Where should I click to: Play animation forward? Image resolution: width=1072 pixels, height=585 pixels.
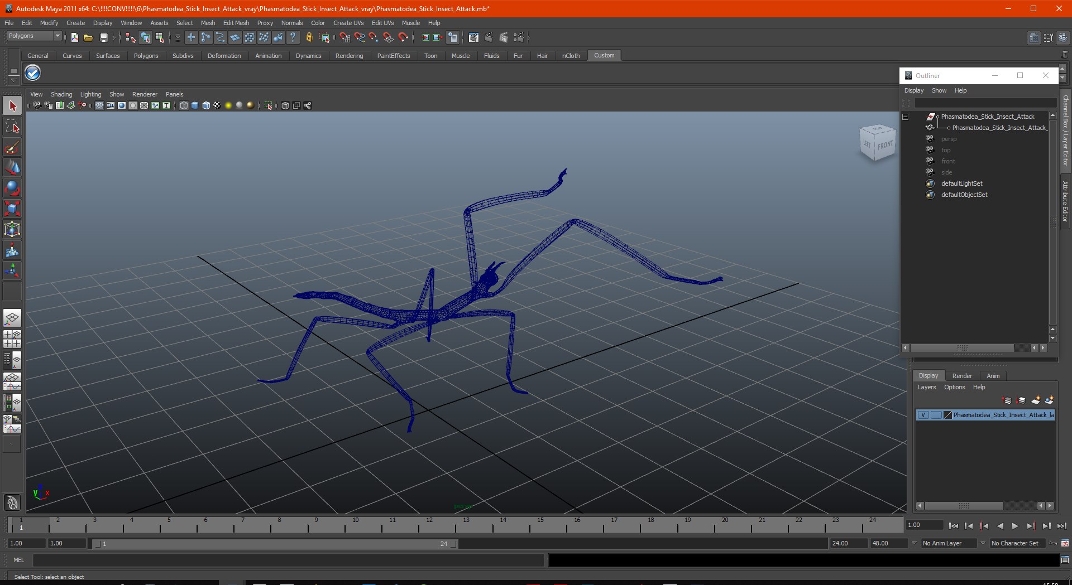pos(1015,526)
